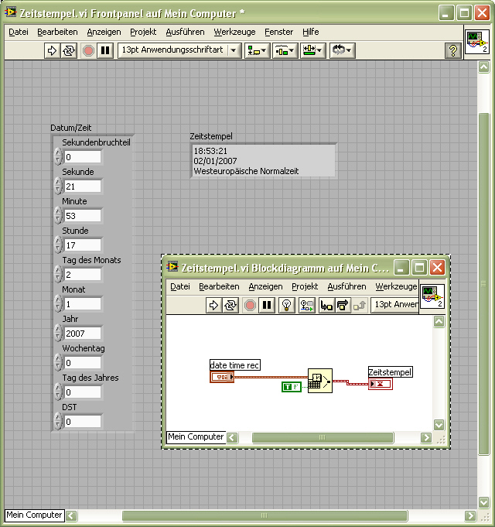Screen dimensions: 495x527
Task: Open the 13pt Anwendungsschriftart font dropdown
Action: (x=179, y=51)
